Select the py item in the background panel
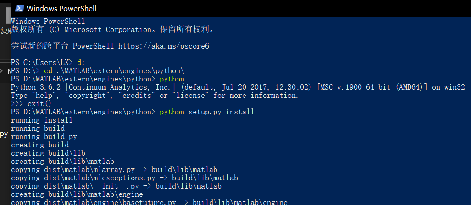This screenshot has width=471, height=205. pos(4,134)
